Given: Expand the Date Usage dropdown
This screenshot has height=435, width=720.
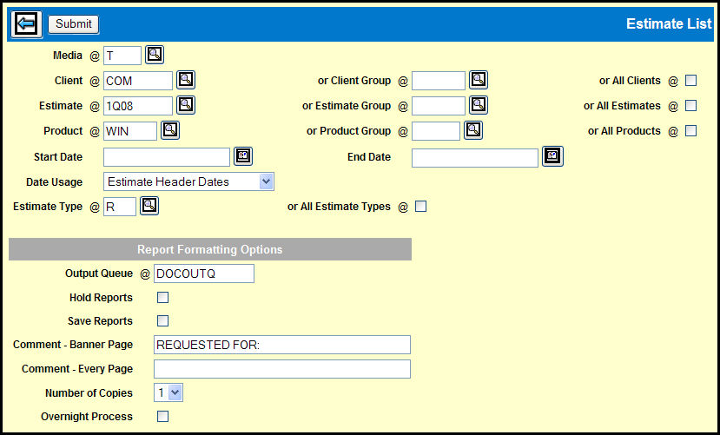Looking at the screenshot, I should click(x=188, y=182).
